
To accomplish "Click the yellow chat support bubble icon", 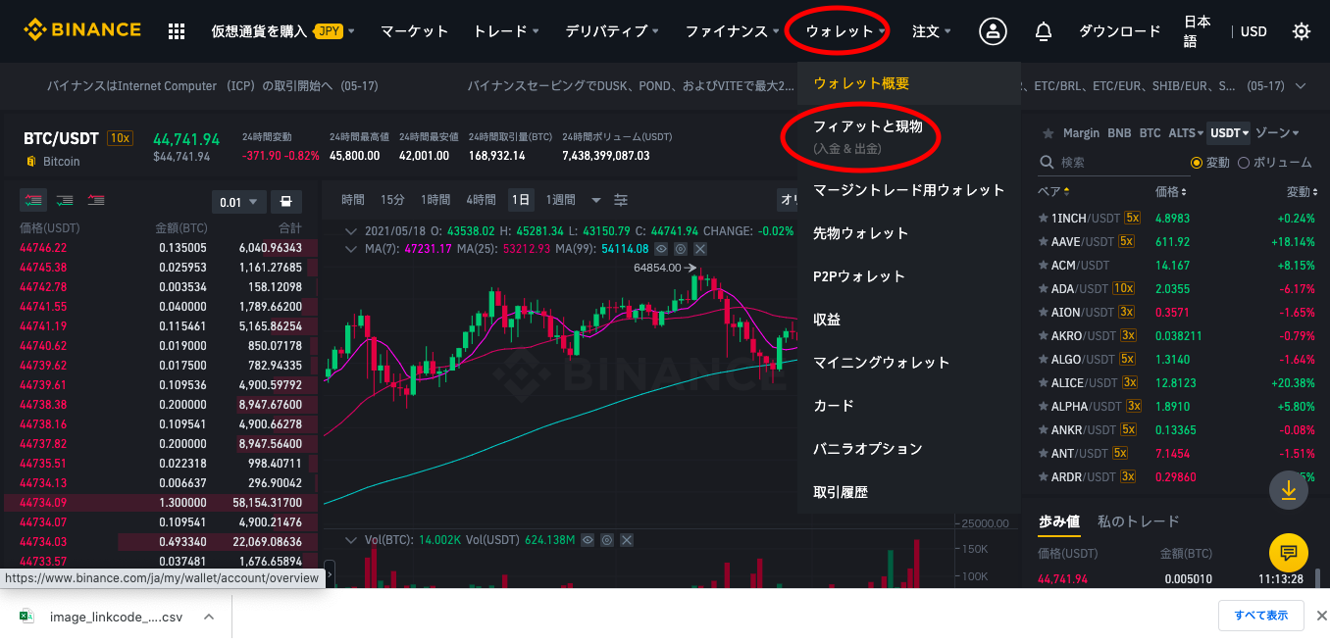I will 1288,553.
